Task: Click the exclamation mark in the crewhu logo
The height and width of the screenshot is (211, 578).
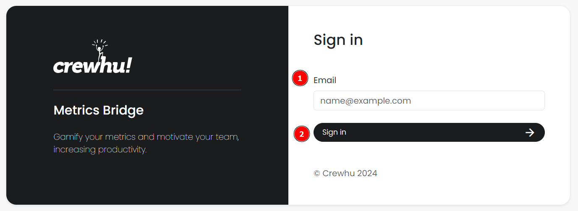Action: [128, 65]
